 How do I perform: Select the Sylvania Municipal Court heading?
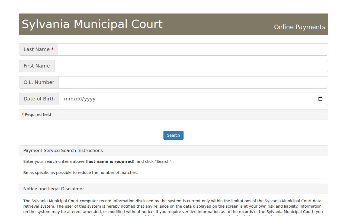[92, 24]
